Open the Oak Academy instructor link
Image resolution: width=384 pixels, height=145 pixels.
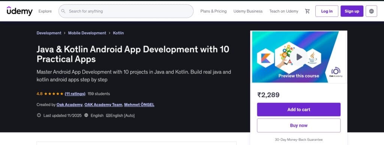(69, 105)
